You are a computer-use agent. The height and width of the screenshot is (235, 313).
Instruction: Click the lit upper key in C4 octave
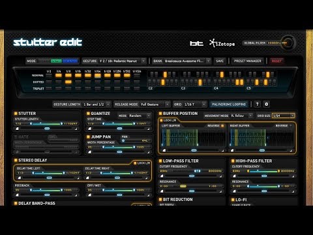222,74
